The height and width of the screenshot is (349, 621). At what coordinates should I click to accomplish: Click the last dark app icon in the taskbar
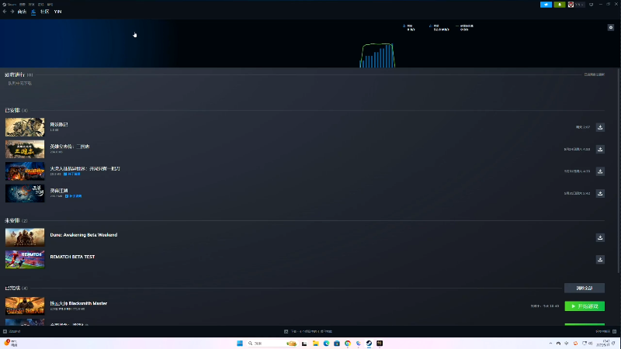380,343
